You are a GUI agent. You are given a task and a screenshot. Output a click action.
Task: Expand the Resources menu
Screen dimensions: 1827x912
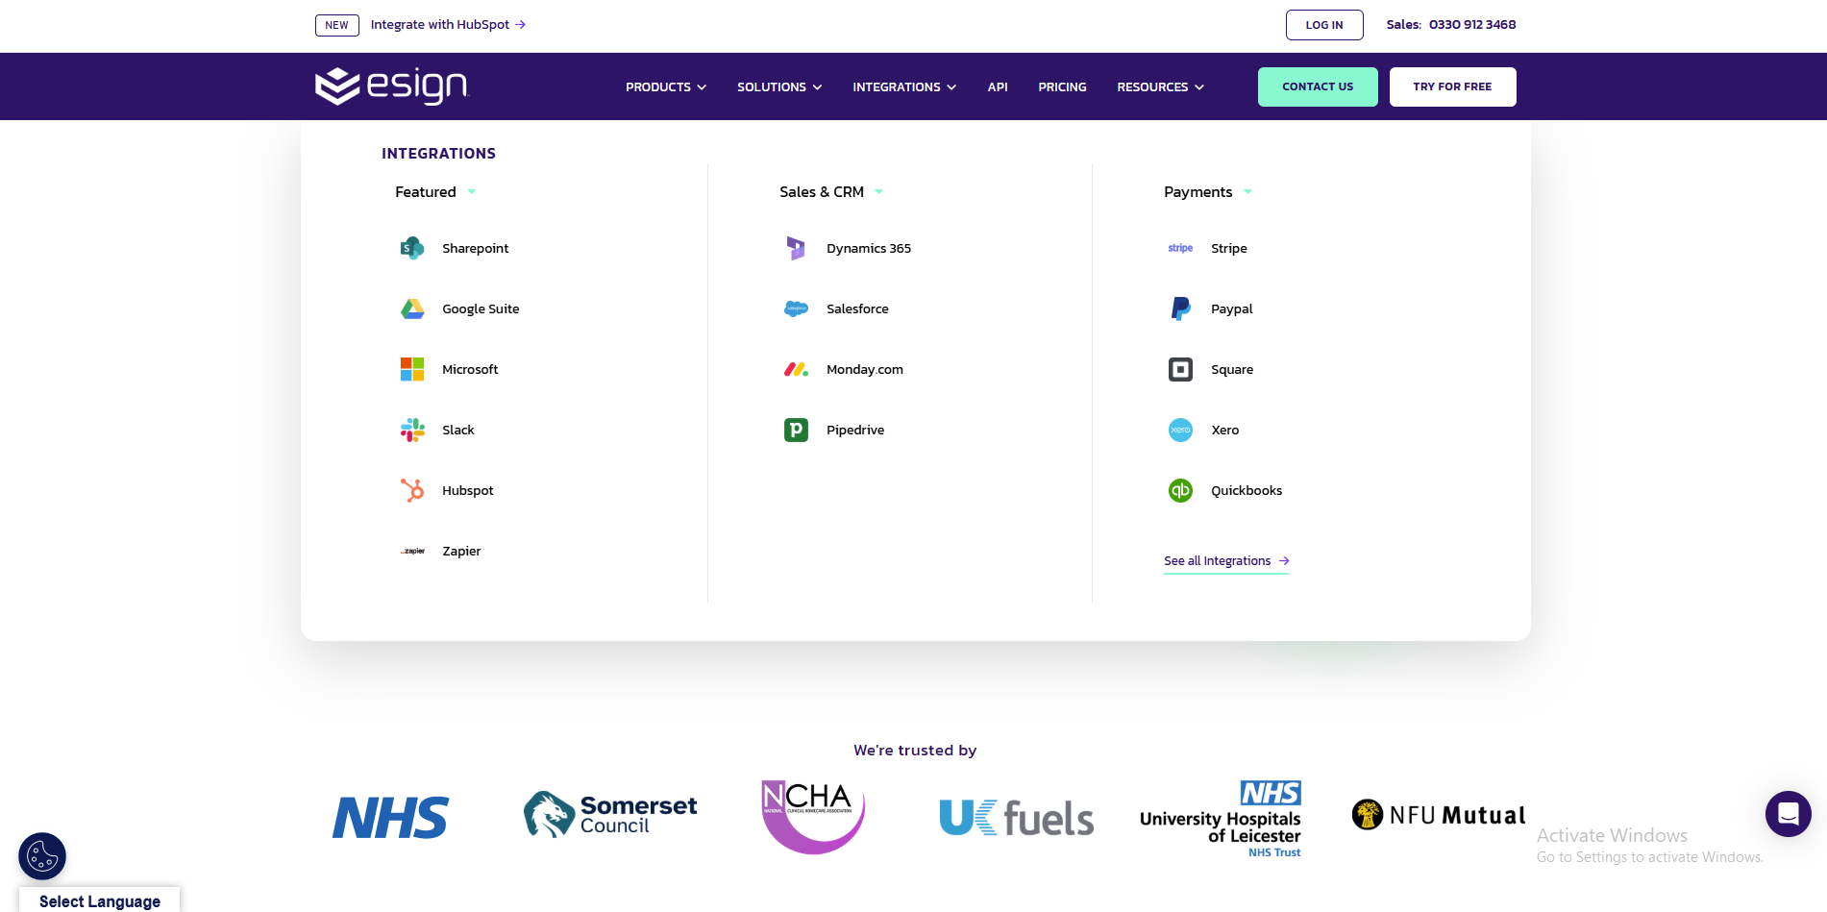point(1160,86)
